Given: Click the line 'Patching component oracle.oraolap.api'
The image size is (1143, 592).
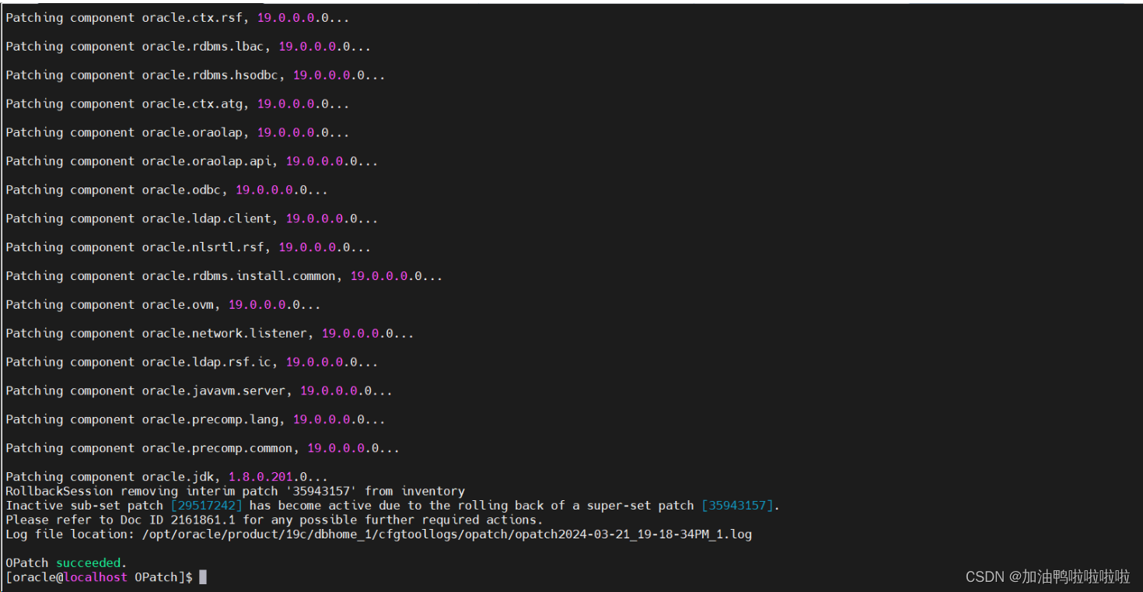Looking at the screenshot, I should (x=192, y=162).
